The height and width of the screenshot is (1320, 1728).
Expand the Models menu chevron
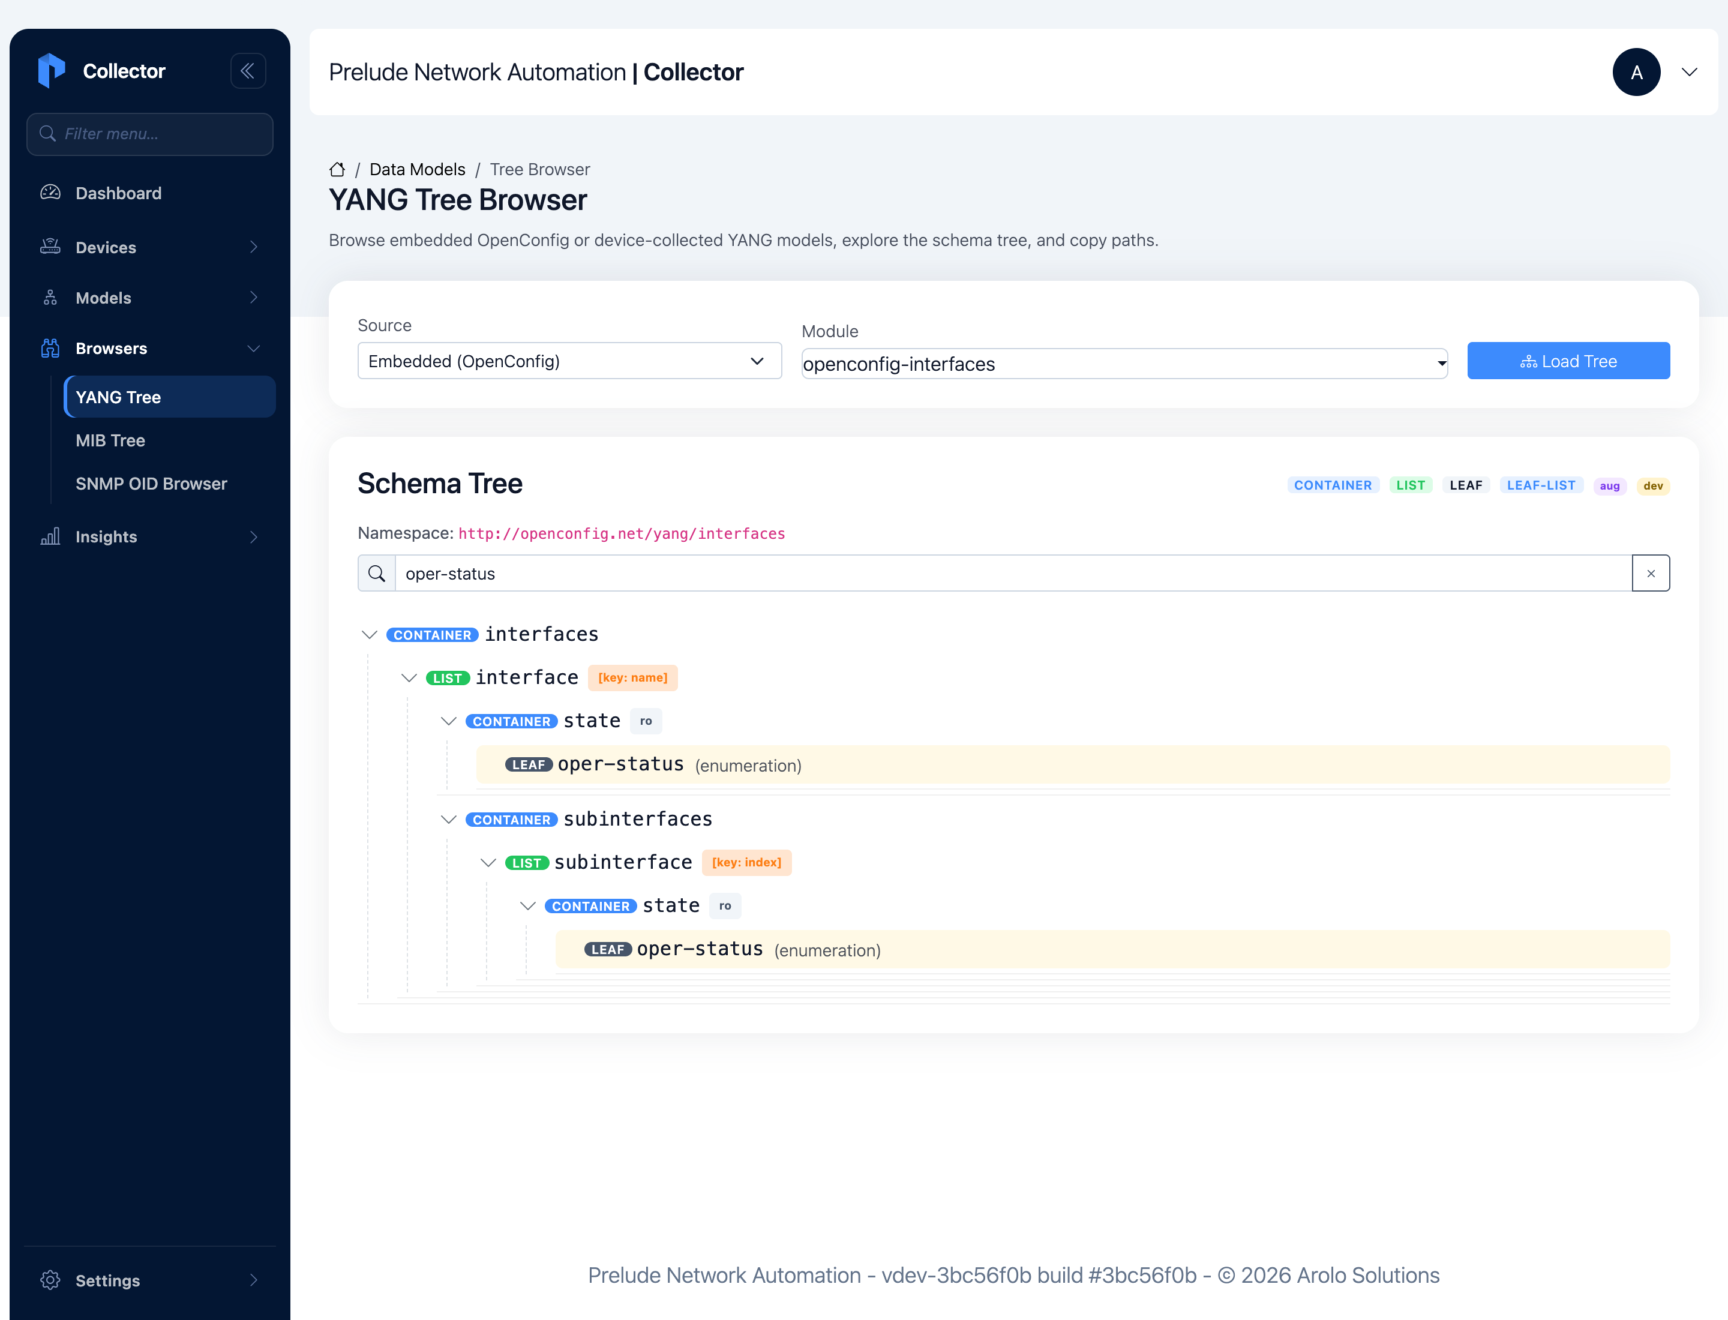(x=254, y=297)
